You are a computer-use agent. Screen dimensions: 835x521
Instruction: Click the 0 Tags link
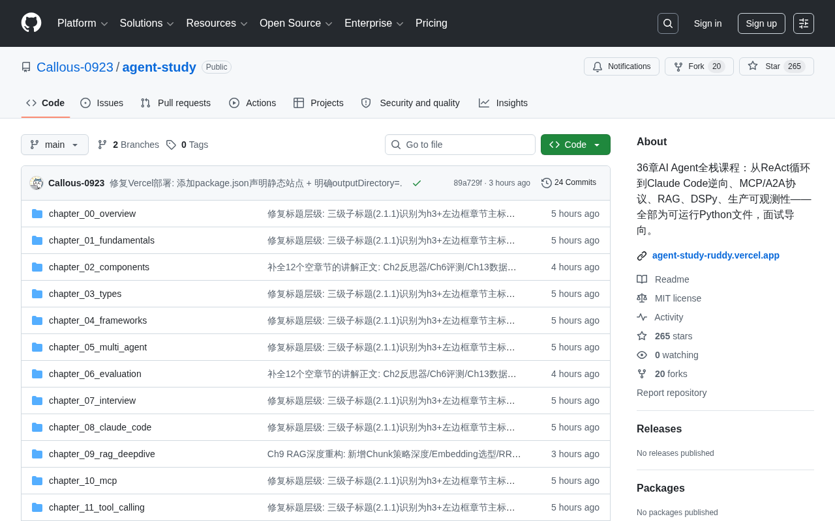tap(187, 145)
